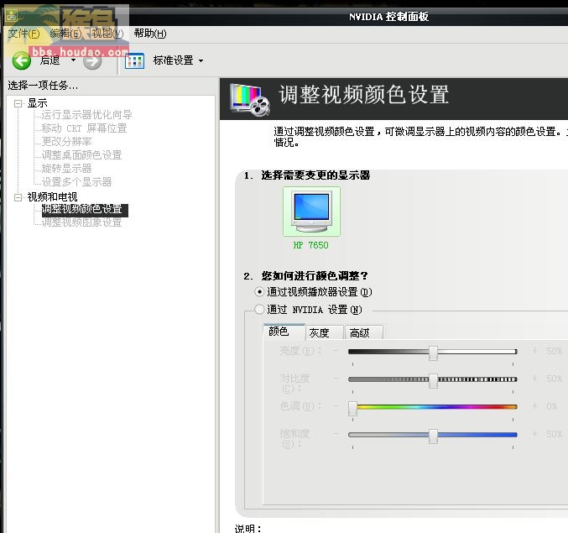Open the 视图(V) menu
Screen dimensions: 568x533
107,34
